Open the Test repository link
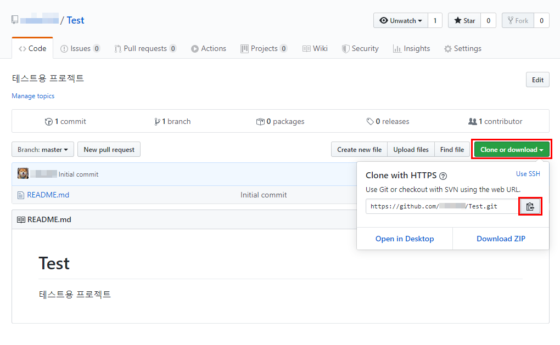The image size is (560, 345). [75, 20]
